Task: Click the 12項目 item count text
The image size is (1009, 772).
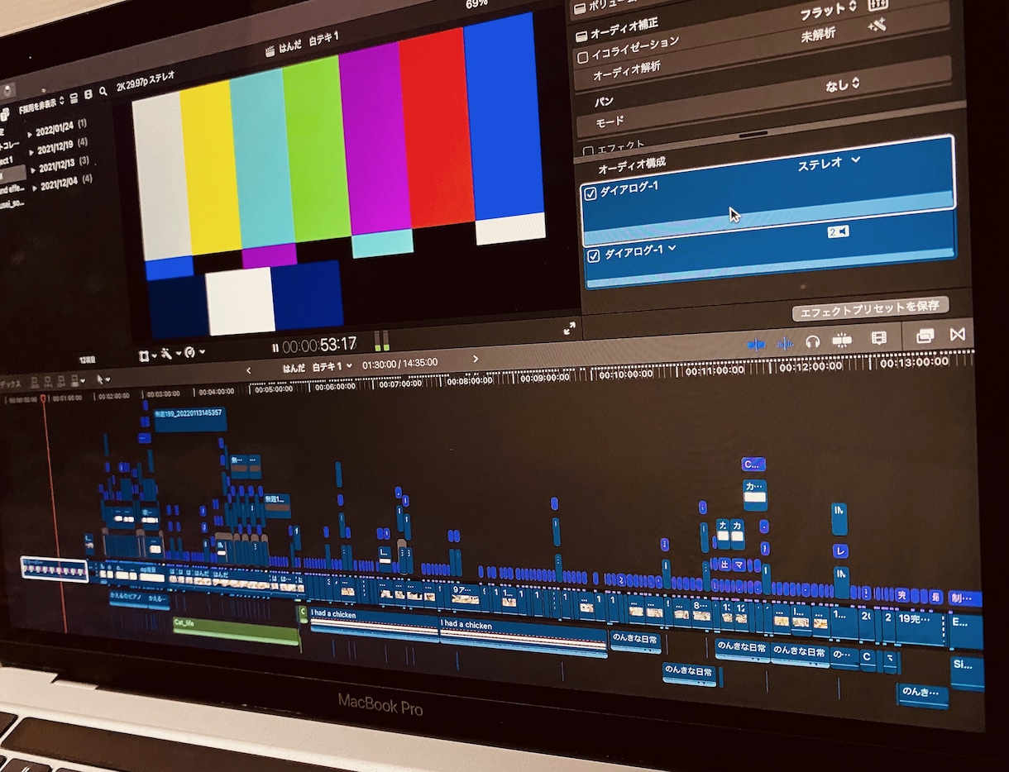Action: (x=88, y=360)
